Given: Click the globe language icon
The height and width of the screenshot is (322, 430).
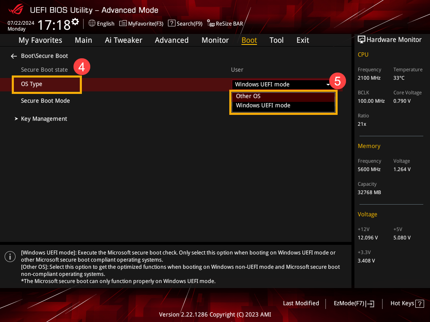Looking at the screenshot, I should pos(92,23).
